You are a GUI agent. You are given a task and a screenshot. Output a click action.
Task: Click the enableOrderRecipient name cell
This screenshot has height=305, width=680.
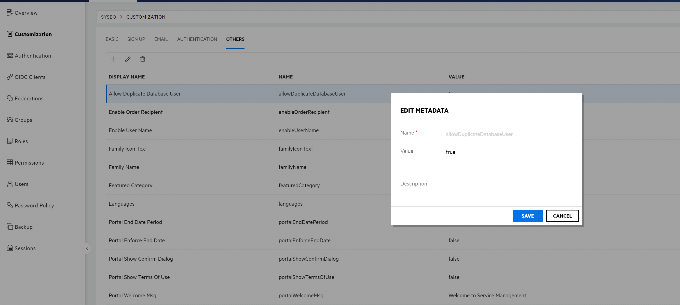pyautogui.click(x=304, y=112)
